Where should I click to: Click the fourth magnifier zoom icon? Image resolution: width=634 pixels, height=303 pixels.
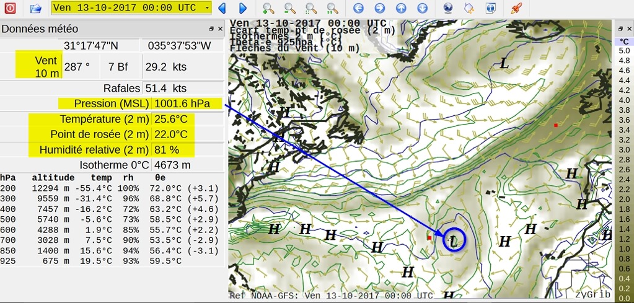click(332, 7)
